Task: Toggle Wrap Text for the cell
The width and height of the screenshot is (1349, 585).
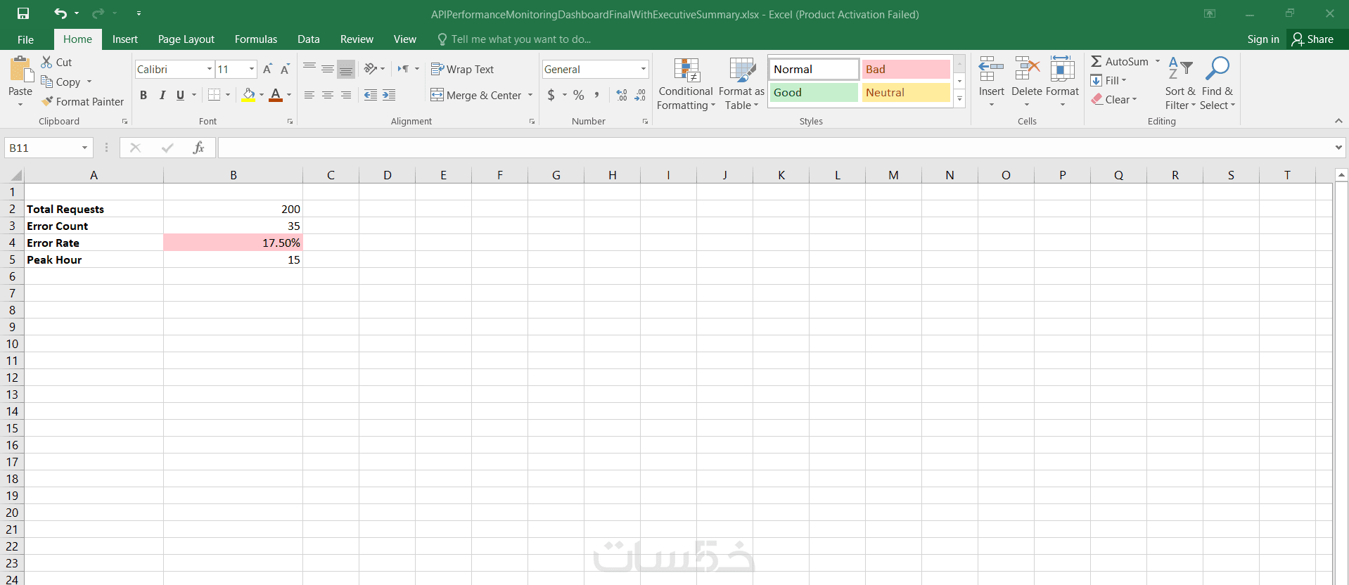Action: click(x=462, y=69)
